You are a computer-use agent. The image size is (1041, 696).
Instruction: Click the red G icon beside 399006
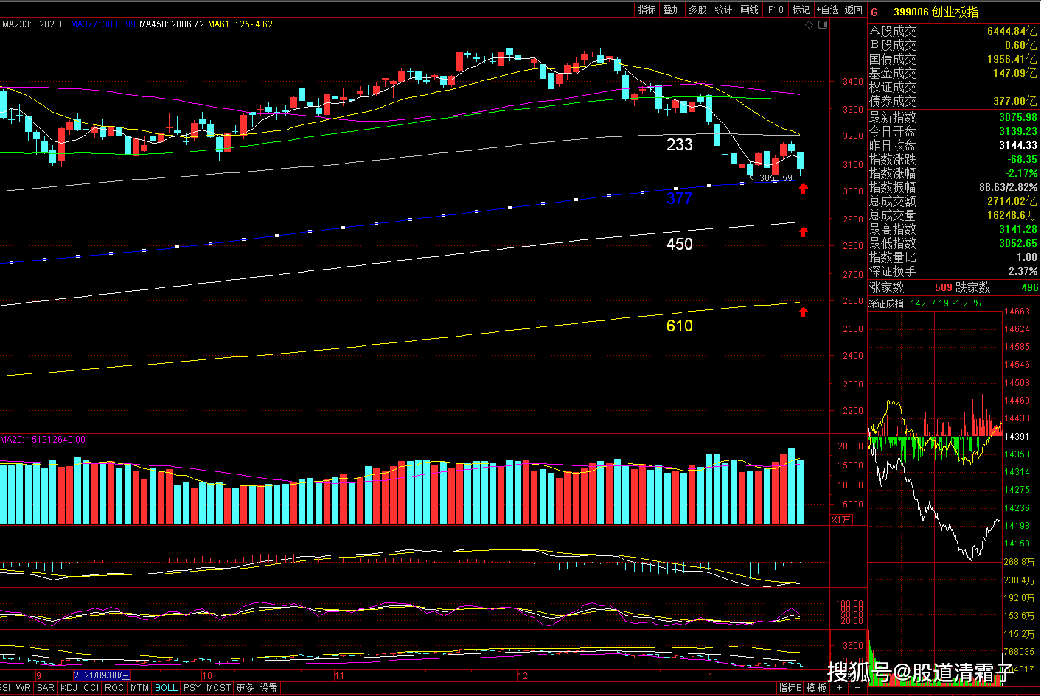(x=874, y=12)
